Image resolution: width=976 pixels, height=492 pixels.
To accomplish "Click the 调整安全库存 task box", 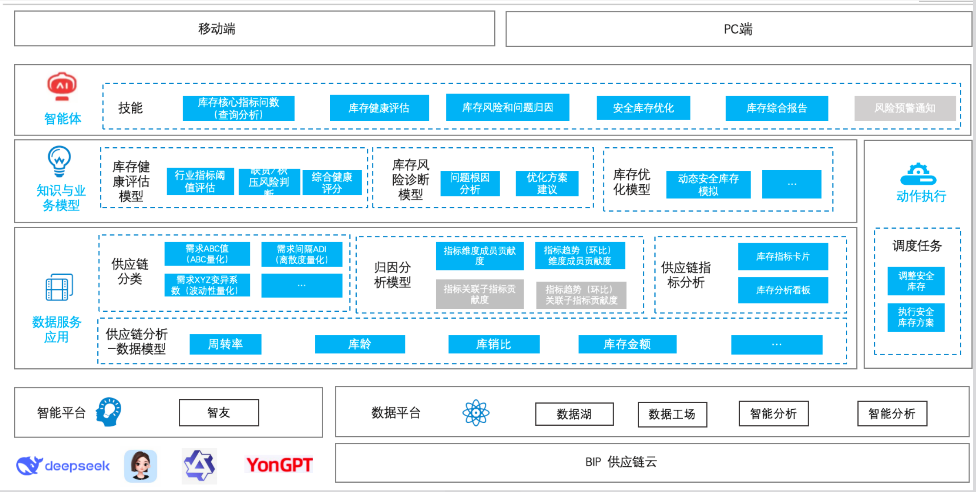I will [916, 281].
